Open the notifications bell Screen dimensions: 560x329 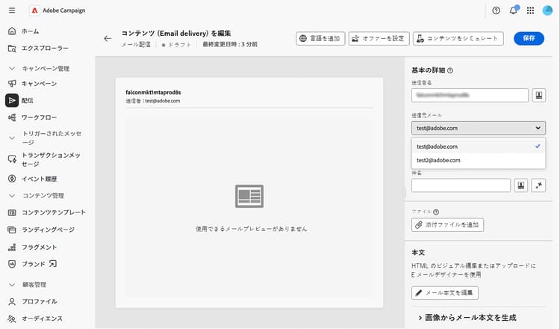513,10
